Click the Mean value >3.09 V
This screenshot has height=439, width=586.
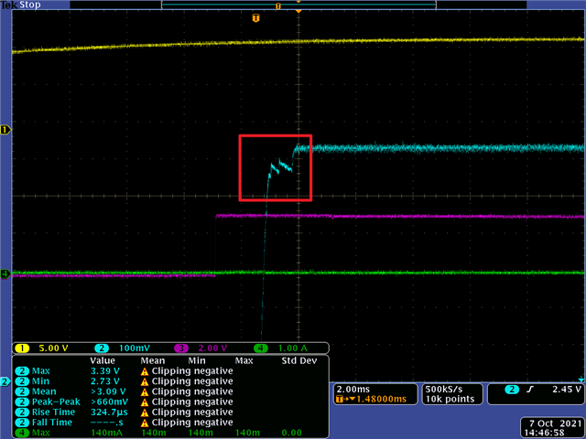point(108,391)
